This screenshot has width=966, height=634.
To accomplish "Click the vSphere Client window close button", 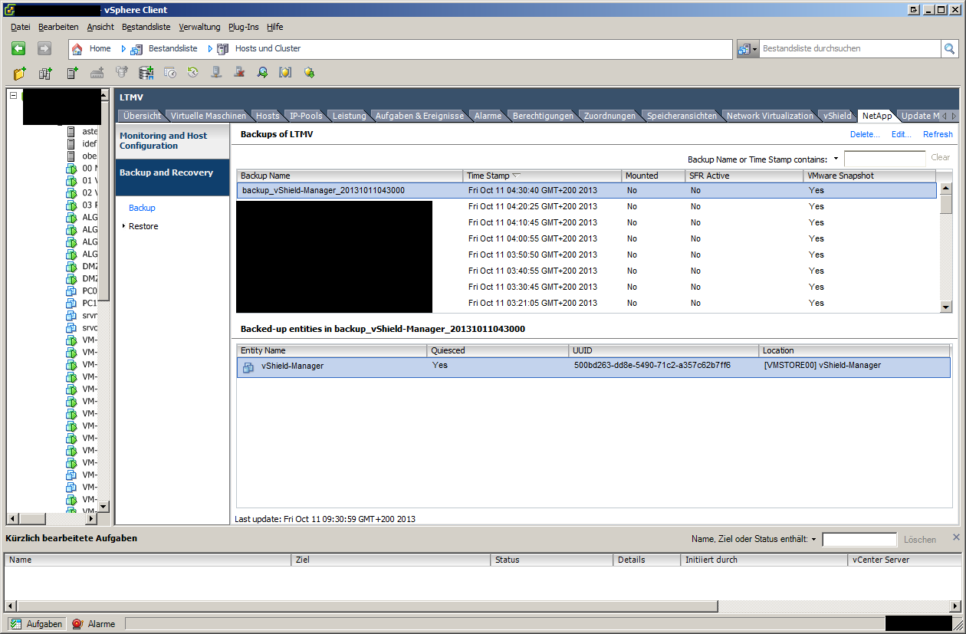I will tap(955, 10).
